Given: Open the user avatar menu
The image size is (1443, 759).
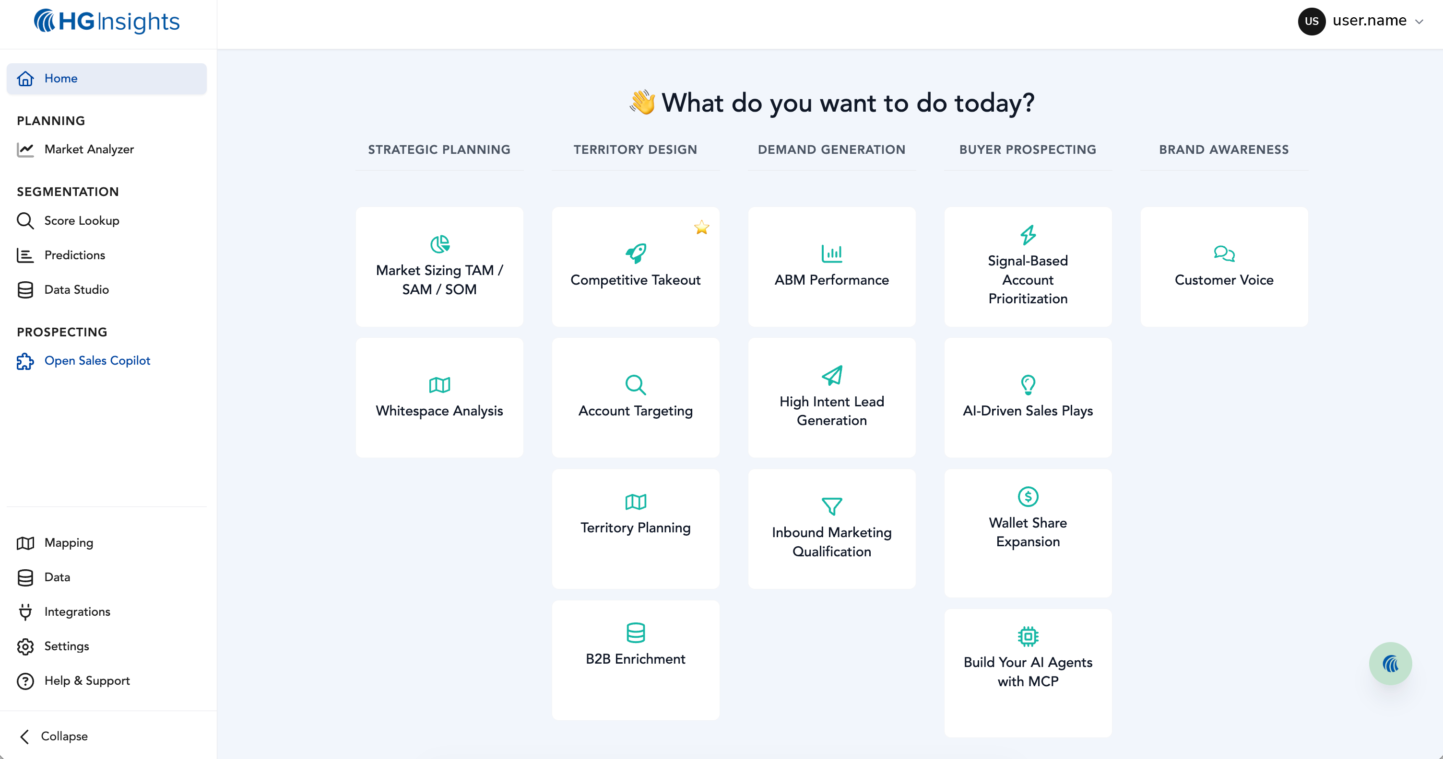Looking at the screenshot, I should (1312, 21).
